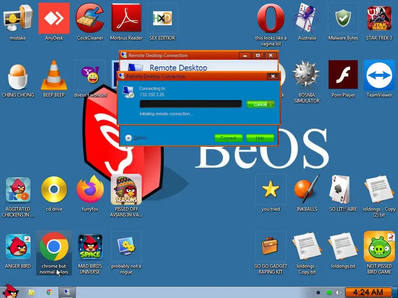Open the cd drive disc icon
This screenshot has width=398, height=298.
[x=54, y=193]
